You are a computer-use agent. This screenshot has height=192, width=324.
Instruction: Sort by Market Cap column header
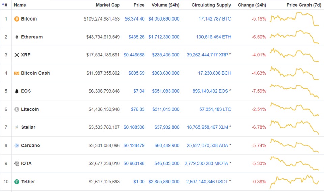click(107, 5)
